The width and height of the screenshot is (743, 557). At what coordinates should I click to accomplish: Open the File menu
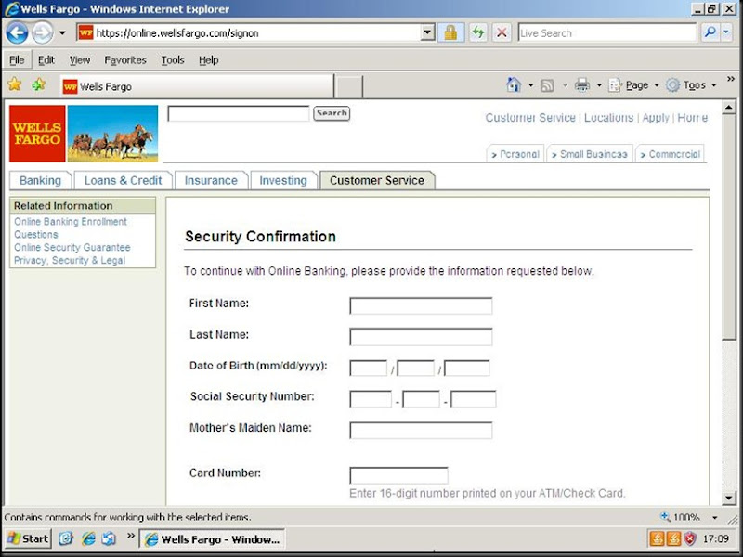point(17,60)
